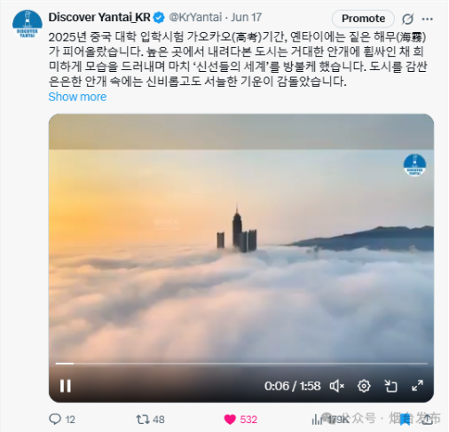The width and height of the screenshot is (449, 432).
Task: Open the Discover Yantai profile avatar
Action: click(28, 24)
